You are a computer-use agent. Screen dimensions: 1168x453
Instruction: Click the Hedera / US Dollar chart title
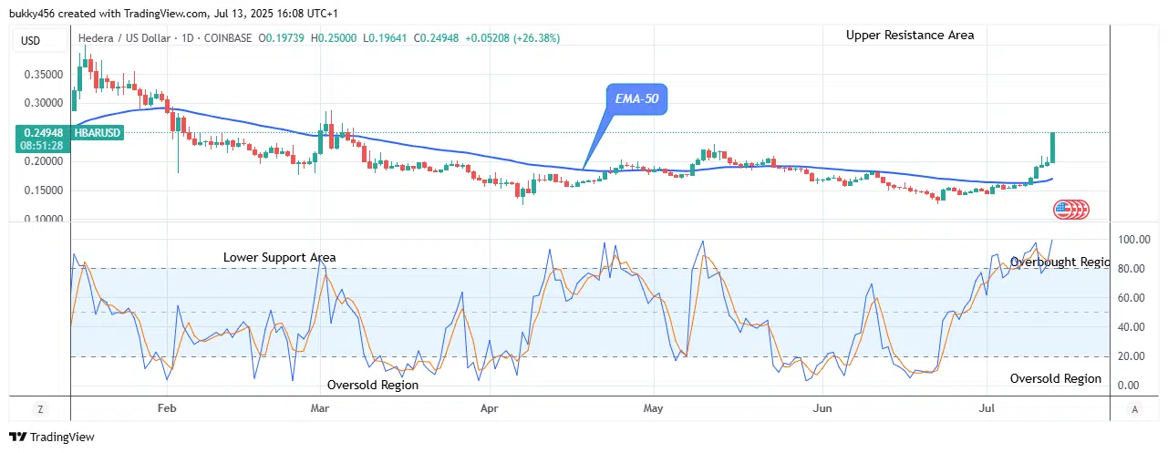coord(129,38)
